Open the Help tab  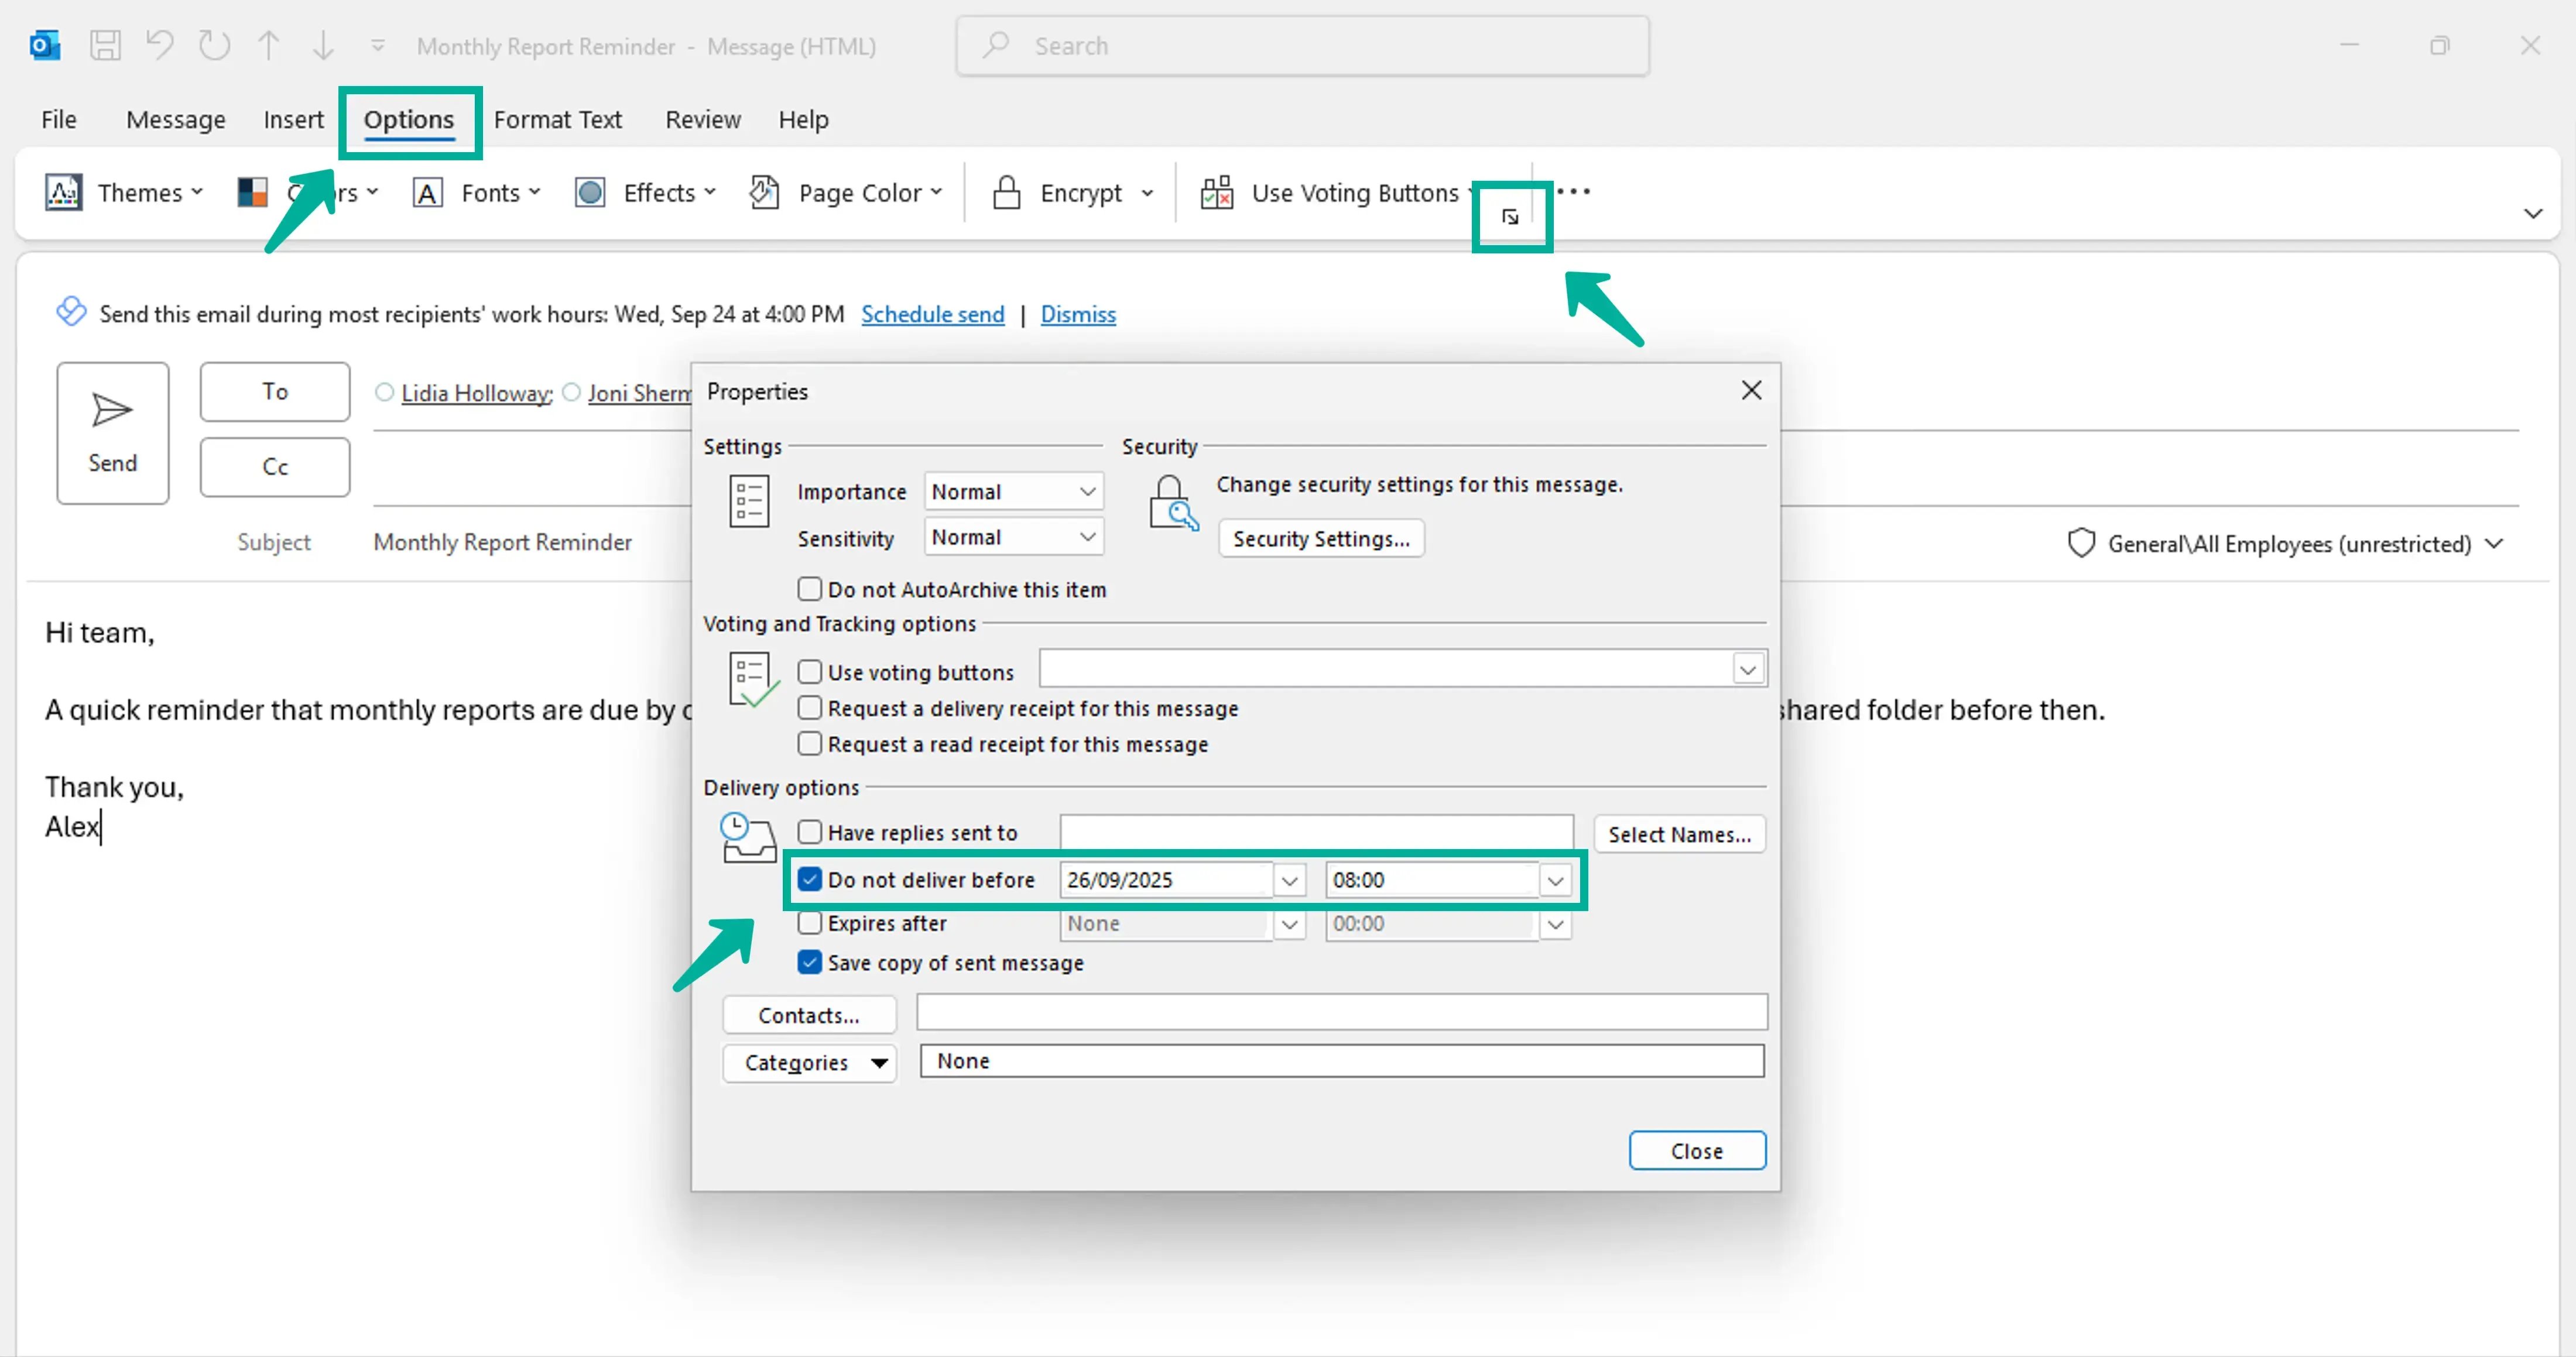tap(803, 120)
